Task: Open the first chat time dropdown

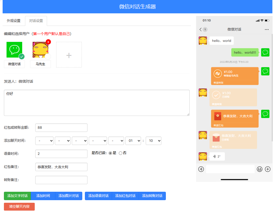Action: pyautogui.click(x=44, y=141)
